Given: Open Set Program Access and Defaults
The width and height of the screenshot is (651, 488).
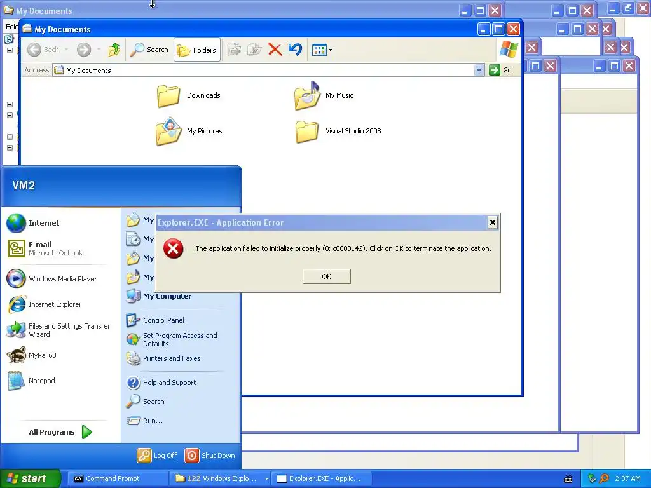Looking at the screenshot, I should [x=172, y=339].
